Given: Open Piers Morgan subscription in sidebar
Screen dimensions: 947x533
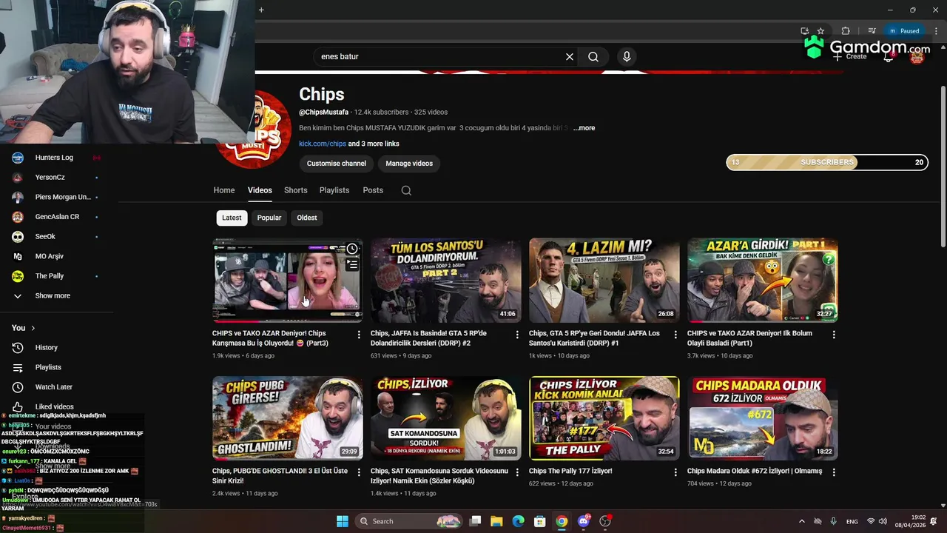Looking at the screenshot, I should (55, 197).
